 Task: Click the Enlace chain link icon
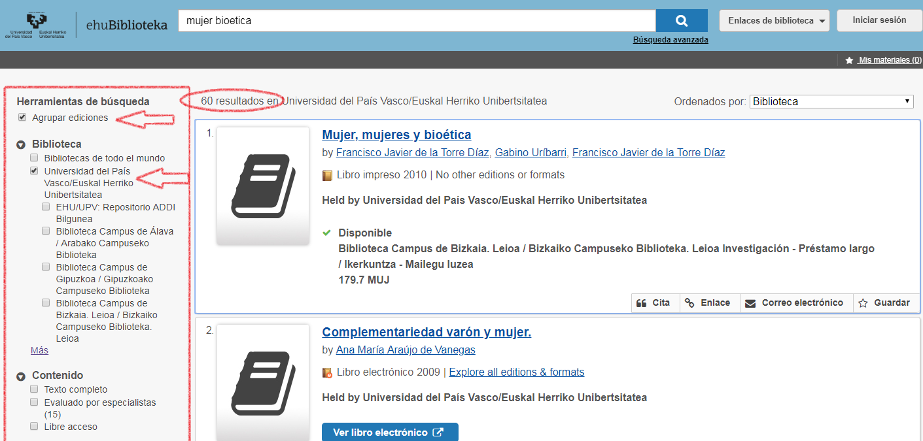click(x=689, y=303)
